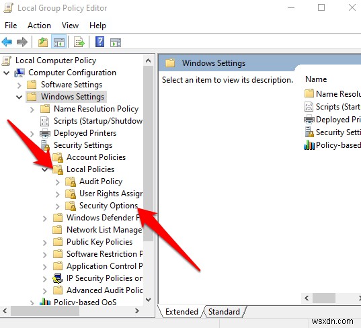Click the Security Settings icon in tree
The height and width of the screenshot is (328, 361).
click(x=45, y=145)
